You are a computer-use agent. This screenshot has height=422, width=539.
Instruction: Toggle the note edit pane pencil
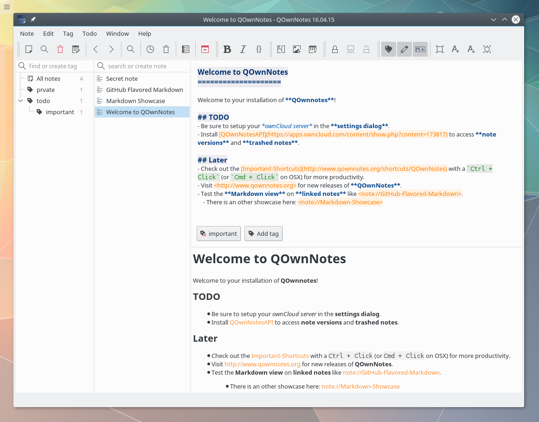(404, 49)
